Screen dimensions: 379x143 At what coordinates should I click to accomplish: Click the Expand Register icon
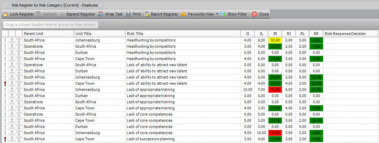click(62, 14)
